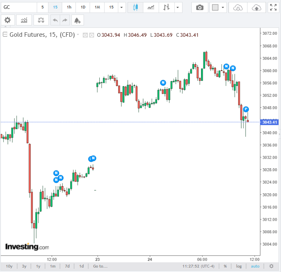The height and width of the screenshot is (272, 281).
Task: Switch to the line chart style icon
Action: coord(151,7)
